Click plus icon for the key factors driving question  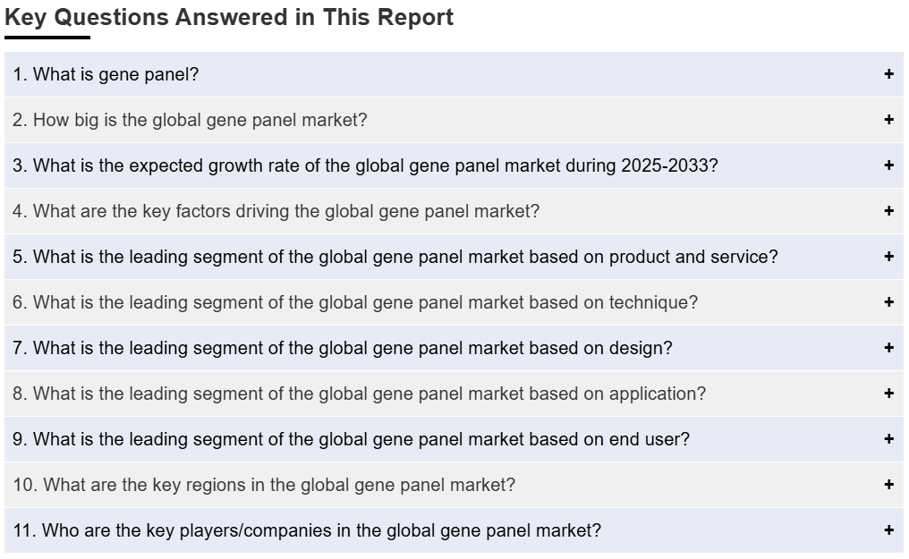pyautogui.click(x=888, y=211)
